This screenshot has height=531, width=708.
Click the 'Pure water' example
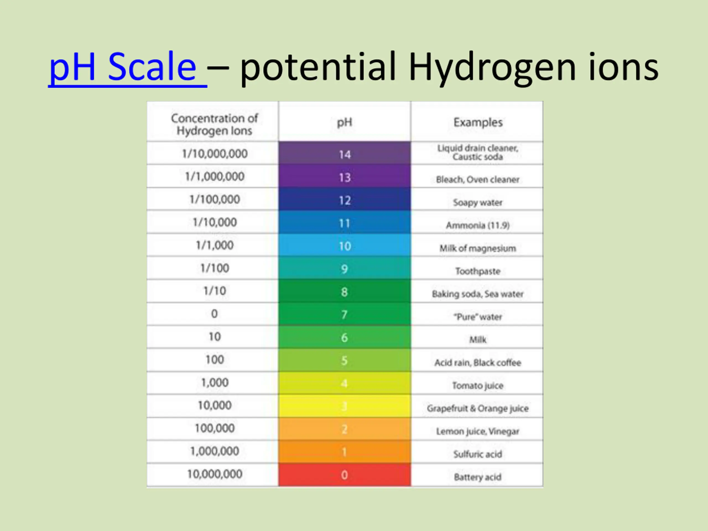coord(478,317)
